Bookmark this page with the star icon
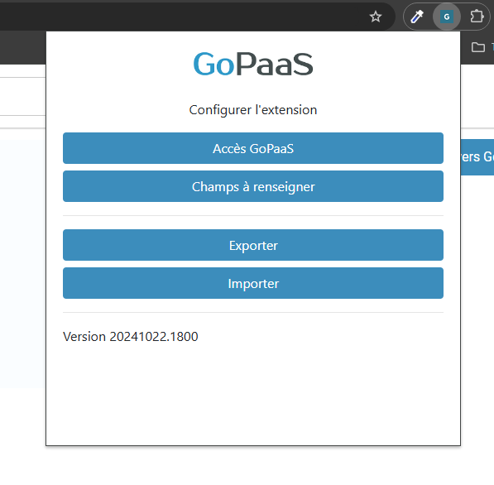This screenshot has width=494, height=485. pos(375,17)
